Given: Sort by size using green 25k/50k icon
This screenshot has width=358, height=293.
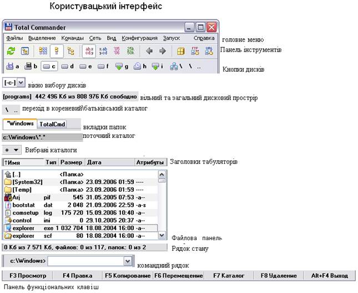Looking at the screenshot, I should (x=130, y=51).
